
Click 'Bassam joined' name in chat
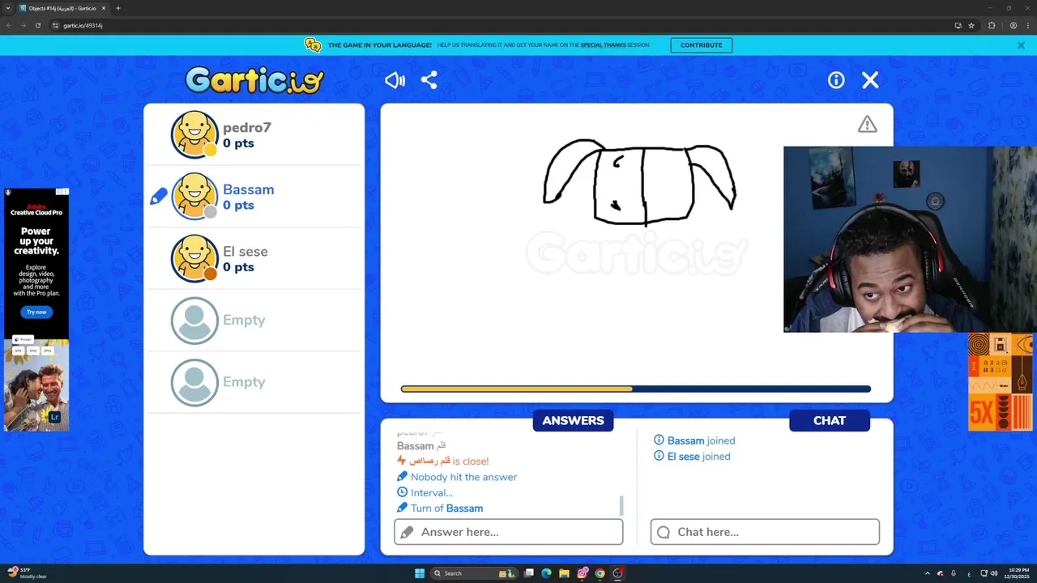pyautogui.click(x=685, y=440)
